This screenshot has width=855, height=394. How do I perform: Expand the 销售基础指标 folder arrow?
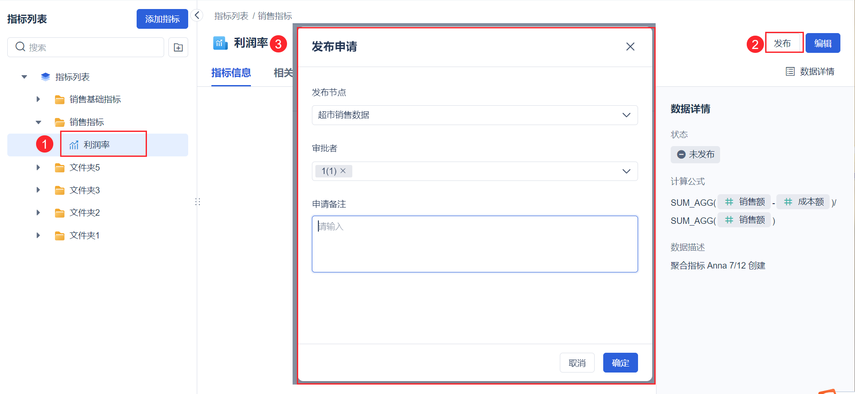38,99
